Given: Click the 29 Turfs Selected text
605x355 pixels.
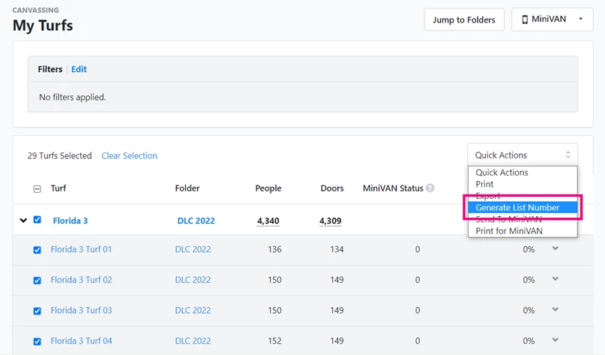Looking at the screenshot, I should click(x=59, y=155).
